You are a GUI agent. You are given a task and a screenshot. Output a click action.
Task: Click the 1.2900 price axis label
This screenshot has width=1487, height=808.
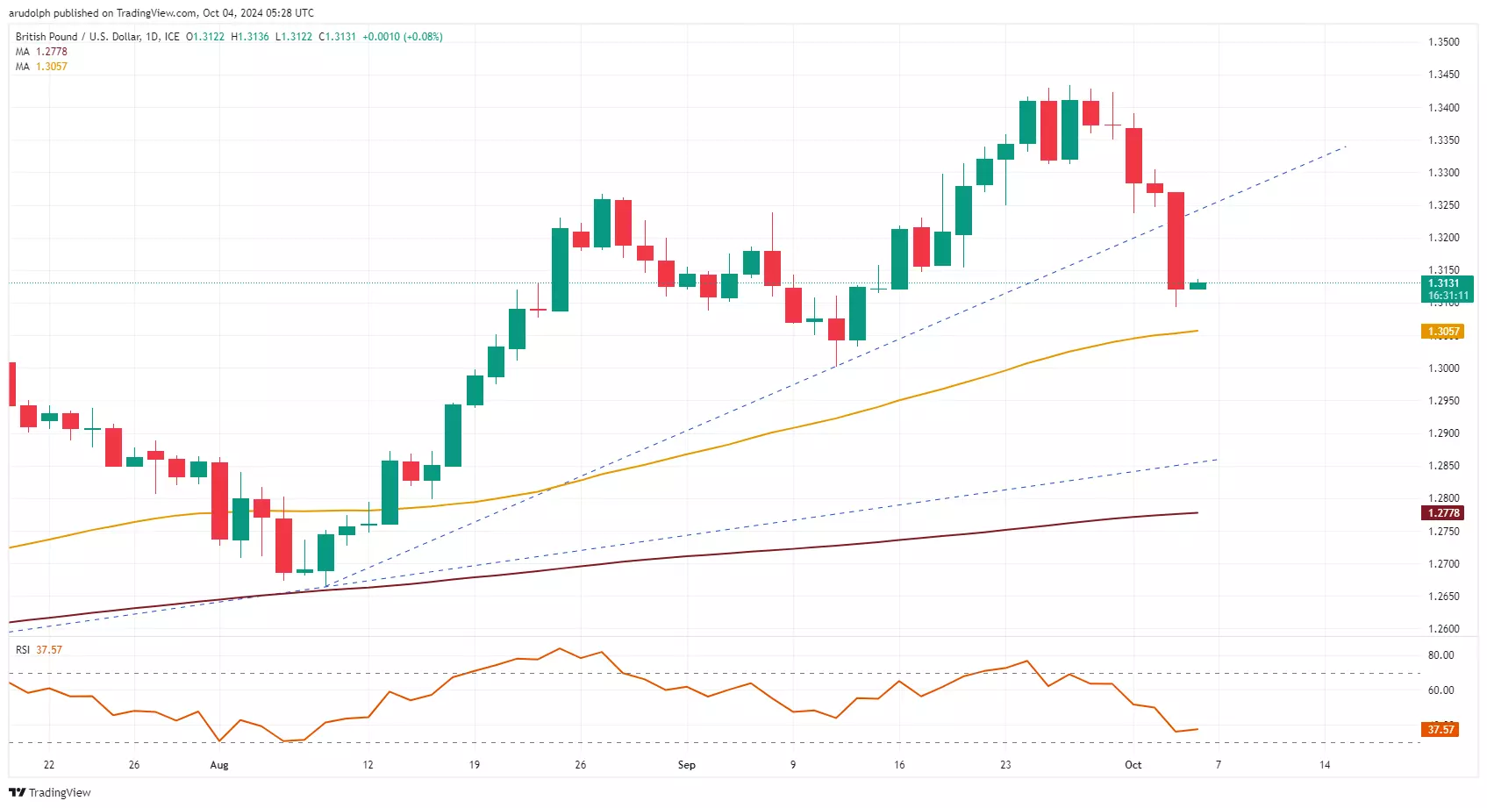pyautogui.click(x=1444, y=433)
